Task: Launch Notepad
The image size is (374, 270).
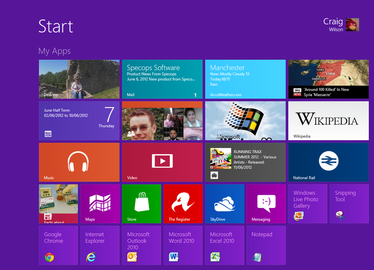Action: [x=266, y=245]
